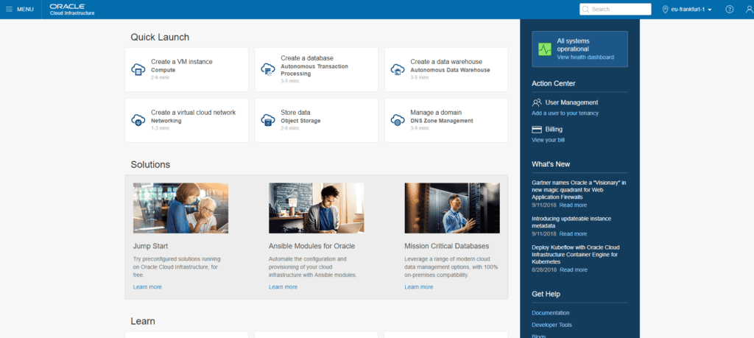The image size is (754, 338).
Task: Click the Action Center heading
Action: 554,84
